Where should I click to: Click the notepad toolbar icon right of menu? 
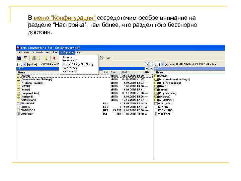[x=102, y=58]
